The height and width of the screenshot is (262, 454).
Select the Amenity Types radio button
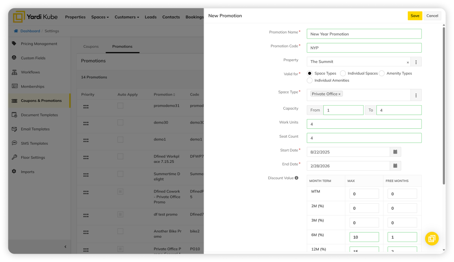tap(382, 73)
